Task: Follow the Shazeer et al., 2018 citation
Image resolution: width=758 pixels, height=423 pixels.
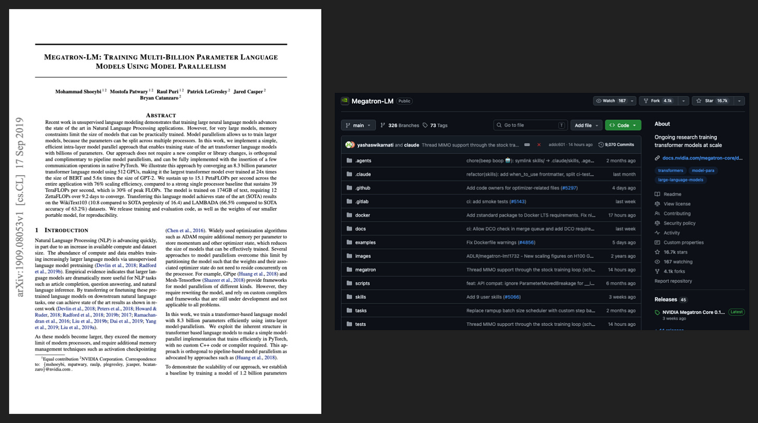Action: click(x=223, y=280)
